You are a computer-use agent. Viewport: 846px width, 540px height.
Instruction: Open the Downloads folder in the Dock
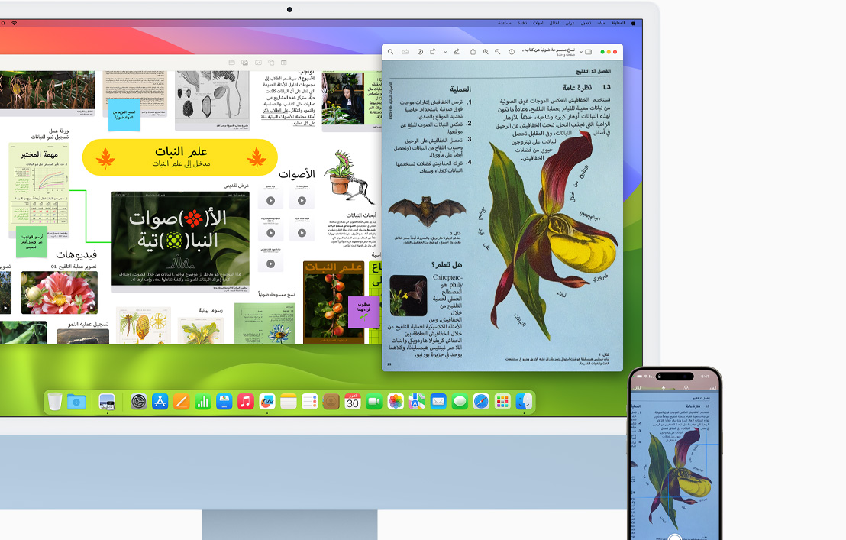[76, 402]
